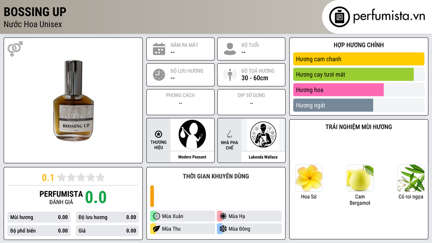432x243 pixels.
Task: Click the TRẢI NGHIỆM MÙI HƯƠNG heading
Action: tap(359, 127)
